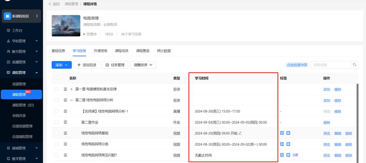Click the AI课 tag on 线性电阻网络常见问题 row

tap(295, 155)
